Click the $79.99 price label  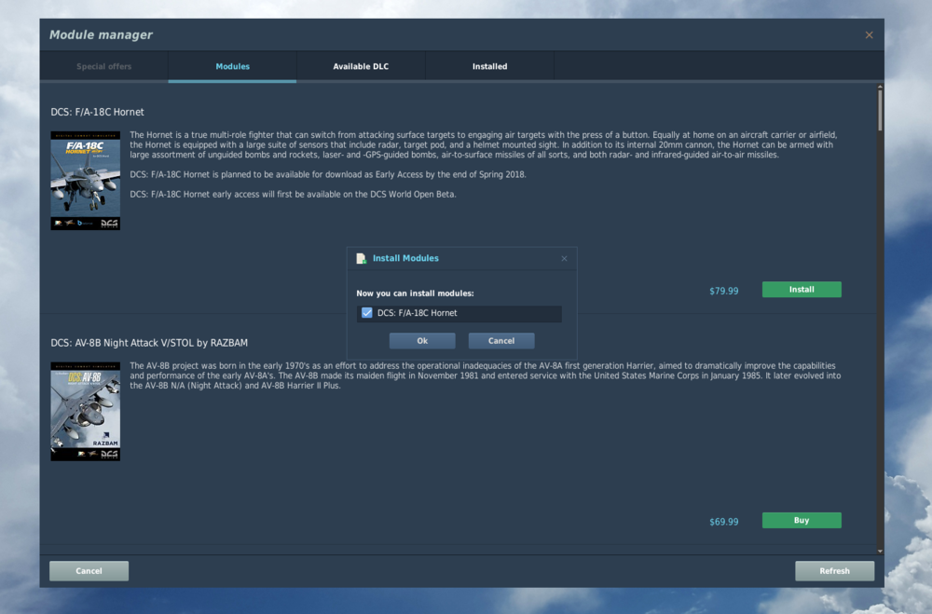(724, 291)
